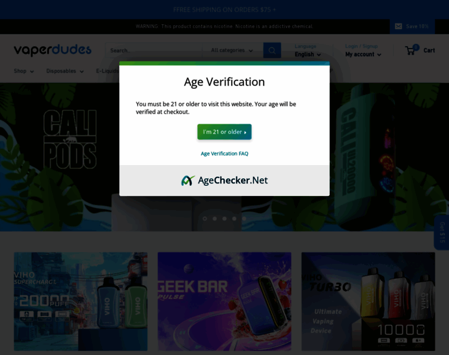Screen dimensions: 449x355
Task: Click the AgeChecker.Net logo
Action: coord(224,180)
